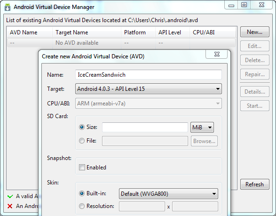The height and width of the screenshot is (216, 276).
Task: Click the API Level column header
Action: click(173, 32)
